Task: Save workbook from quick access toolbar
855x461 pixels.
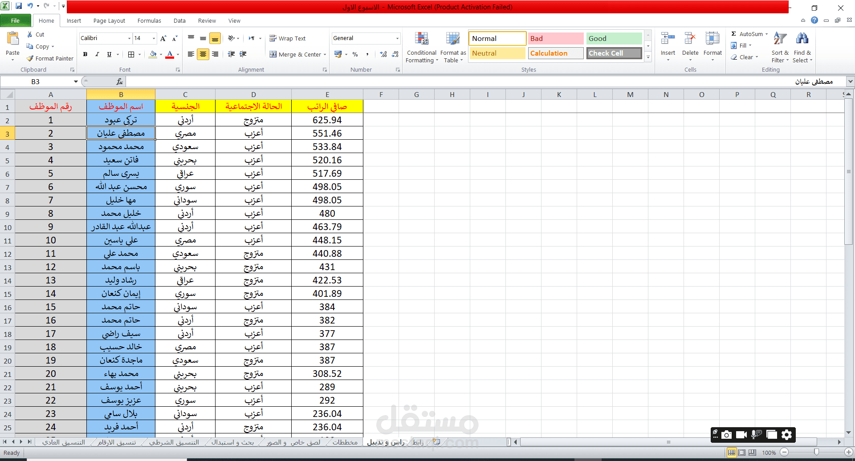Action: [x=19, y=6]
